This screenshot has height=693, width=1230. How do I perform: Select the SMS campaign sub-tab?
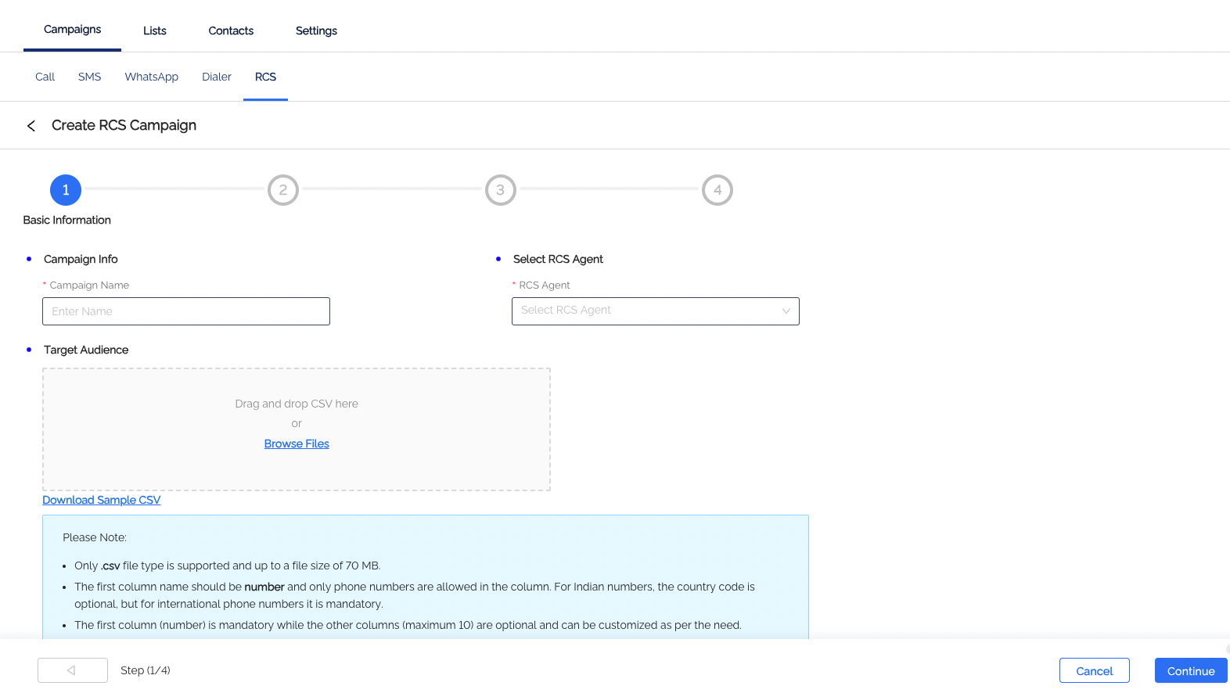tap(90, 77)
